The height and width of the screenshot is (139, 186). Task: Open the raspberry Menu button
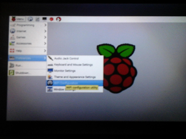tap(18, 19)
